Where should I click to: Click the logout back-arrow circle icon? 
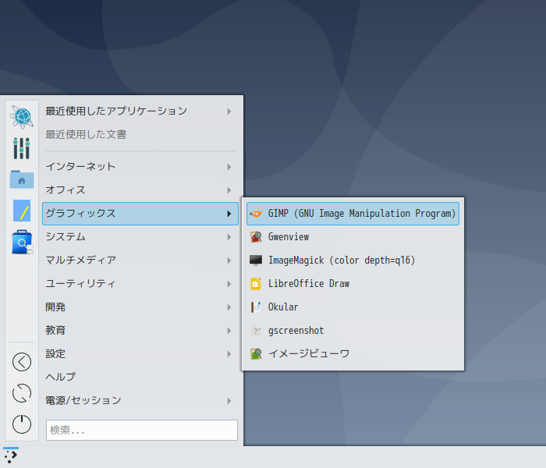[x=22, y=362]
